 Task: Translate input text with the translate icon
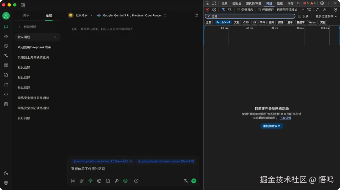(186, 181)
